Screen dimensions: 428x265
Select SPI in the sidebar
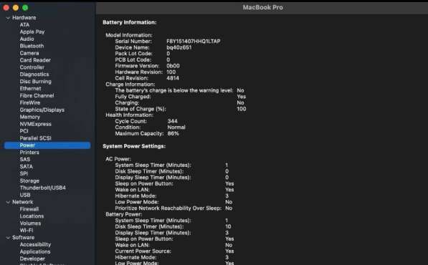point(24,173)
